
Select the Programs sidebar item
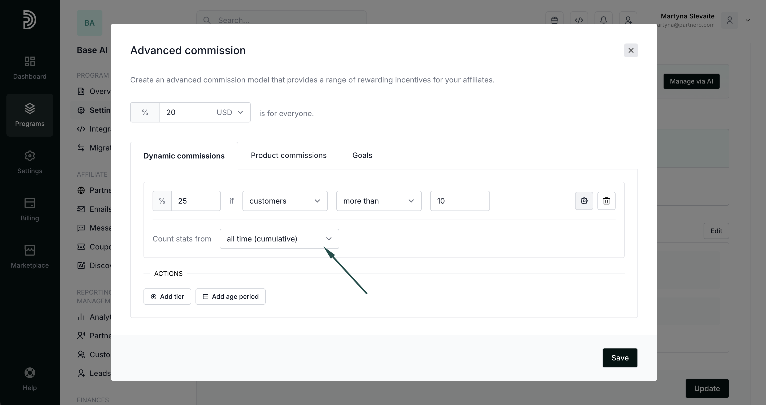click(30, 115)
